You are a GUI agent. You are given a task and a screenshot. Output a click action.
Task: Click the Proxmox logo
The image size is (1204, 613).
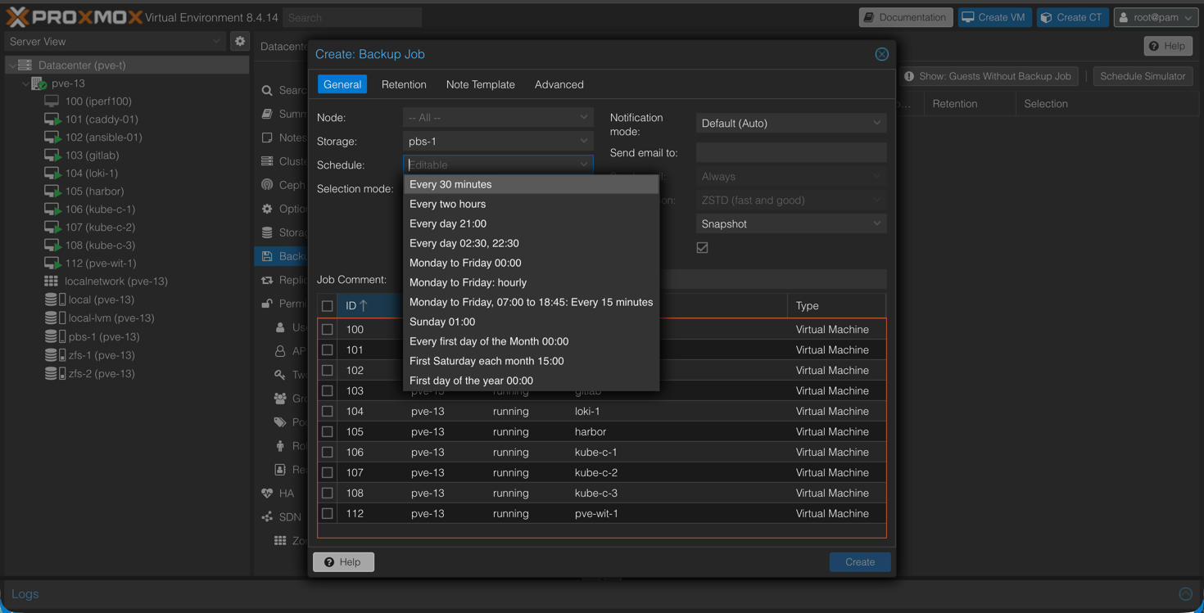(74, 16)
